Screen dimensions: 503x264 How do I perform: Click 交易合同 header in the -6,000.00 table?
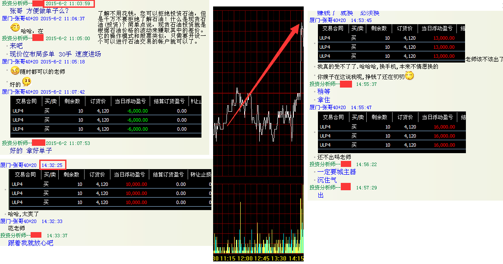(26, 101)
